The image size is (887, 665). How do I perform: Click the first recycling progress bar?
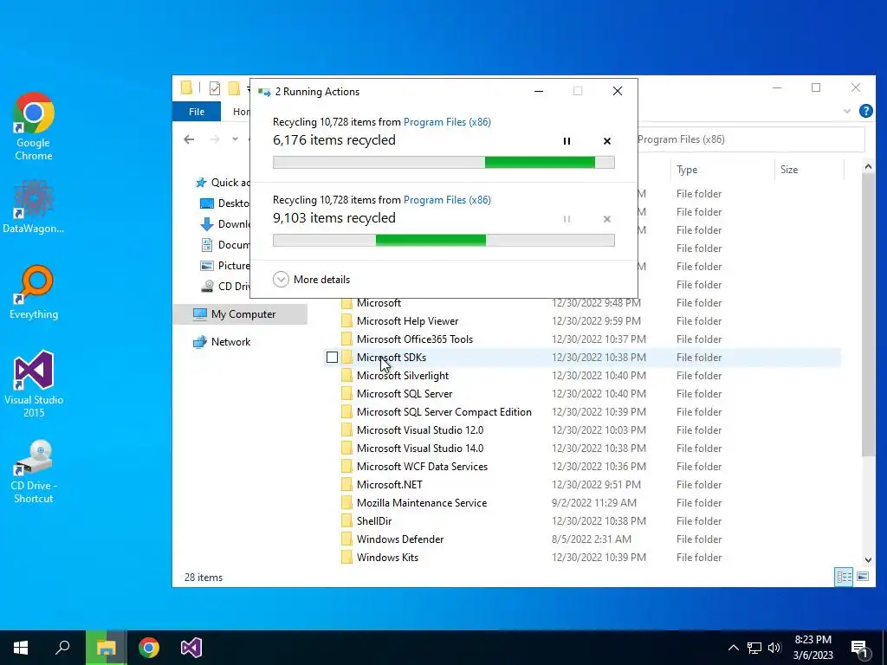443,162
